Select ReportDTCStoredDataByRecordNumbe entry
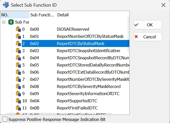Screen dimensions: 170x123 93,65
